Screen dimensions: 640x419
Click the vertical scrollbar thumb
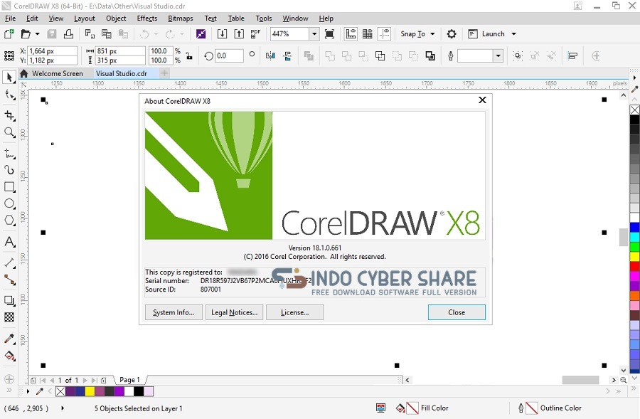pos(623,238)
